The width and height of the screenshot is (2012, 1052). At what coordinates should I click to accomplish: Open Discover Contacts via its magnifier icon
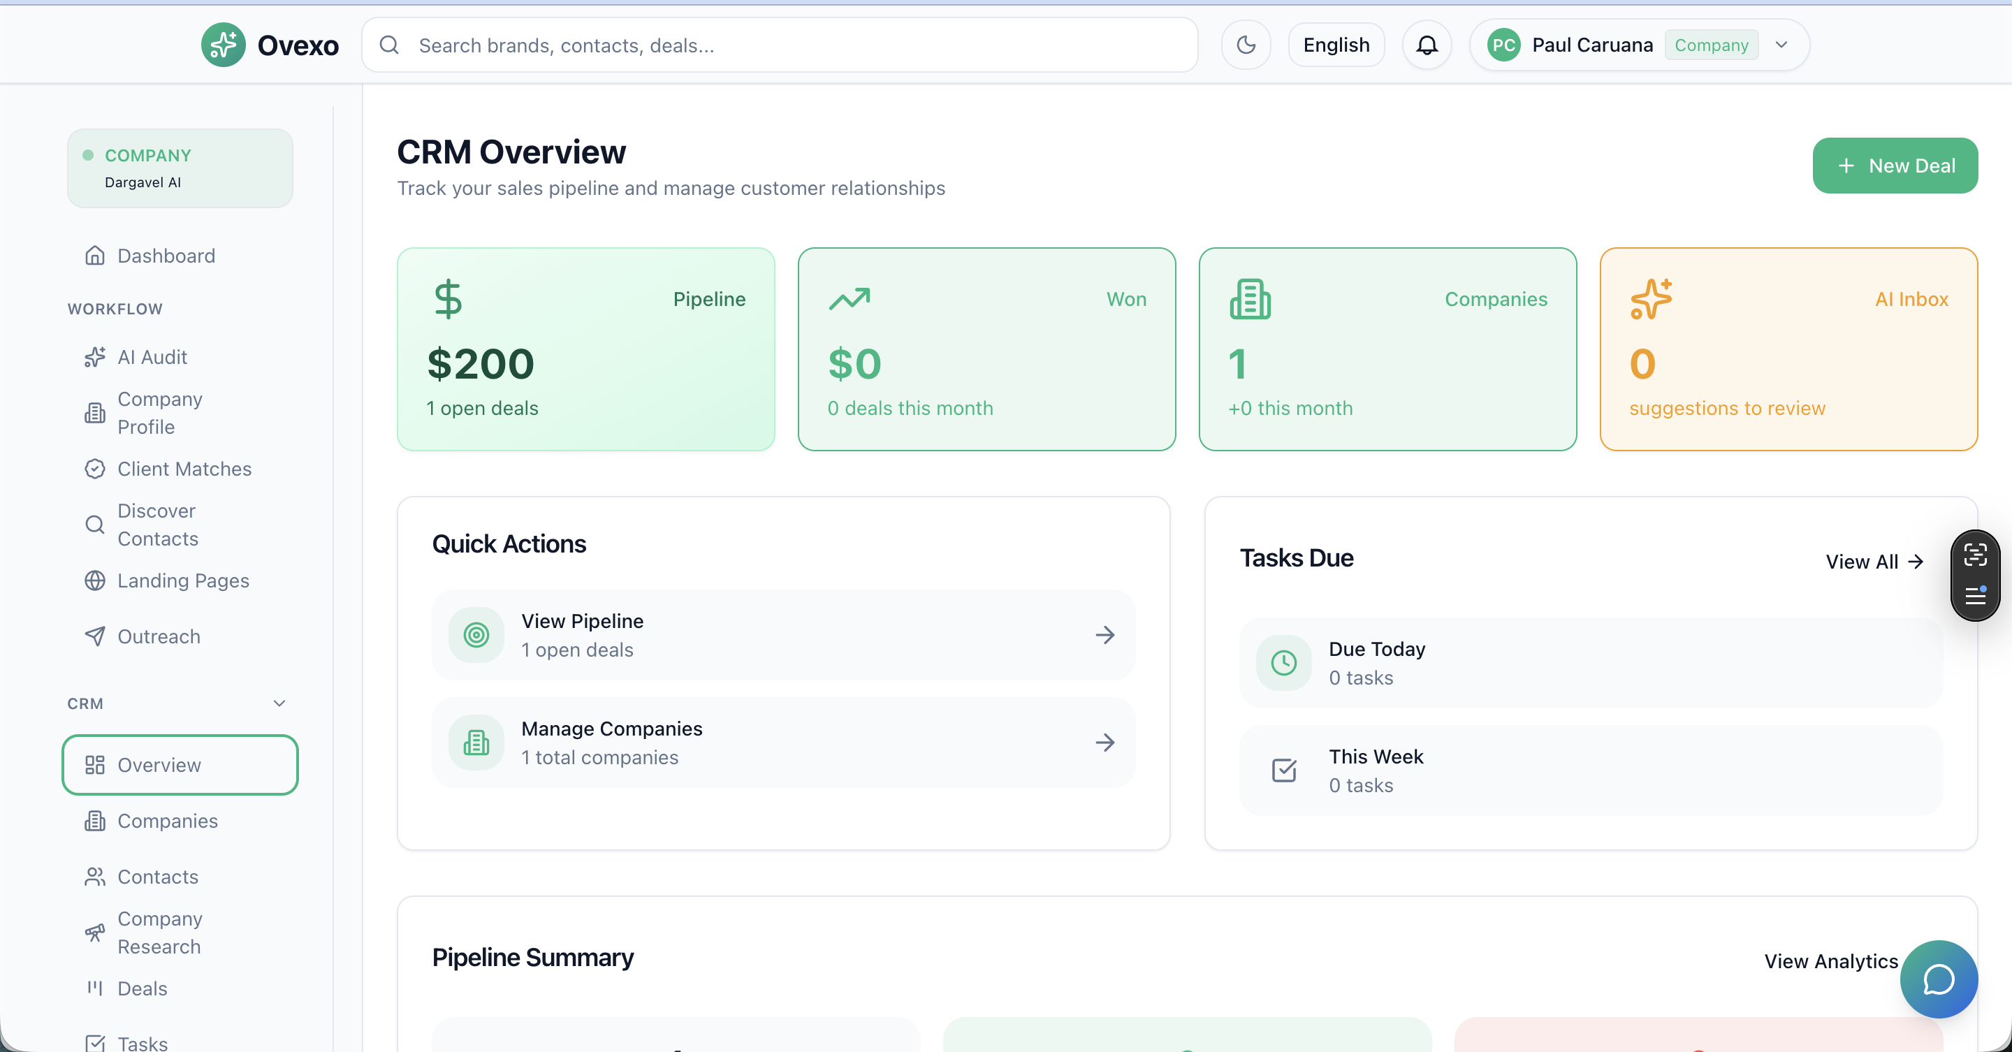pos(94,524)
